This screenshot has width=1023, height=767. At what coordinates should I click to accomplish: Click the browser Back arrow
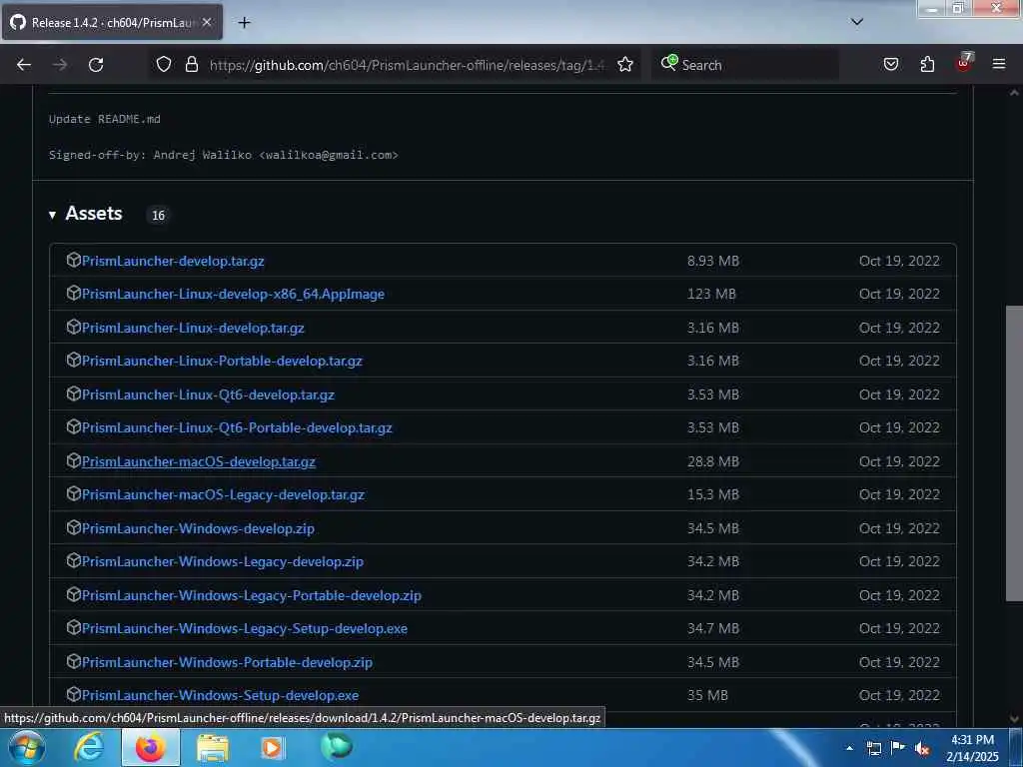coord(24,65)
